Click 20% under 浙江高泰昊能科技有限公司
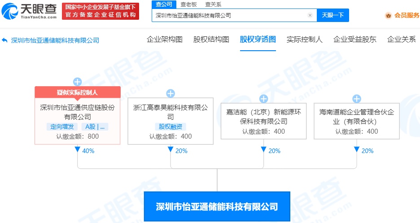Viewport: 420px width, 223px height. click(x=181, y=151)
